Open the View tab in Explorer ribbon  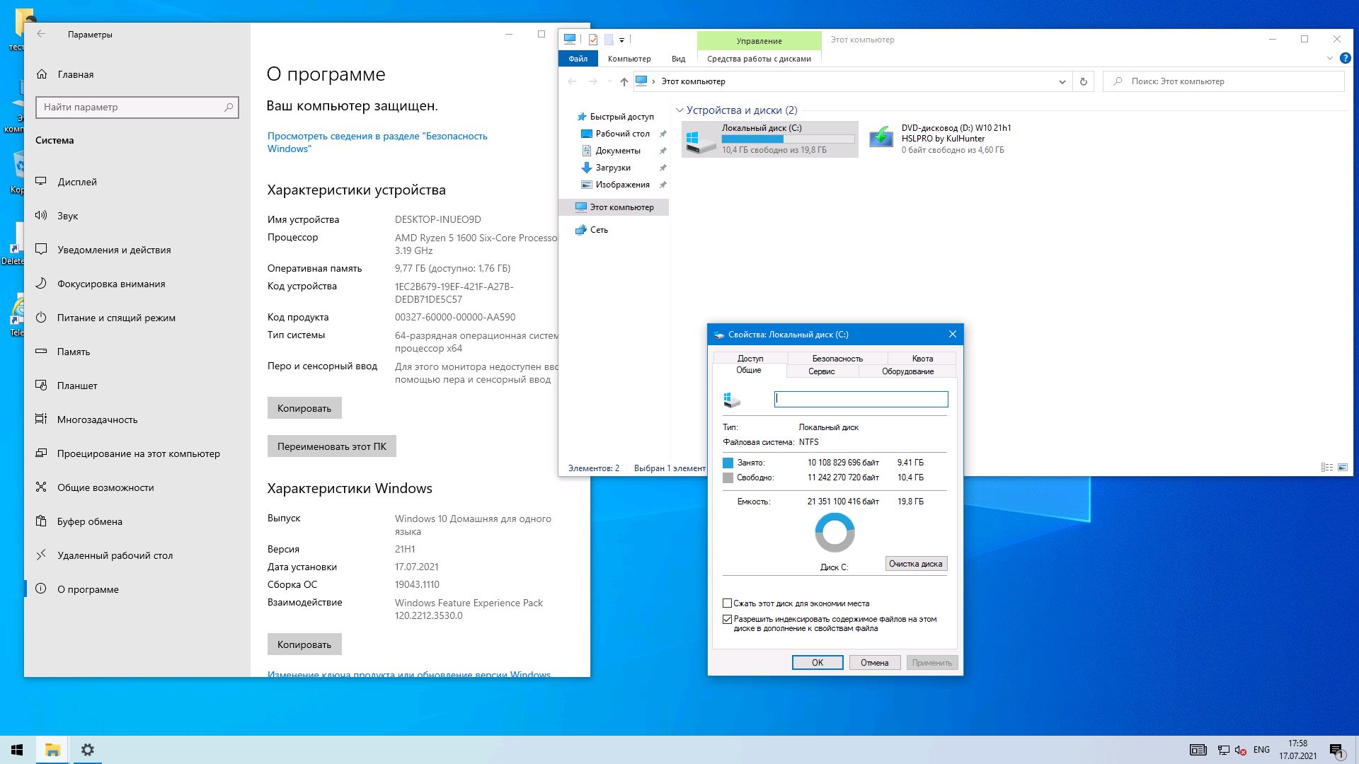point(678,59)
